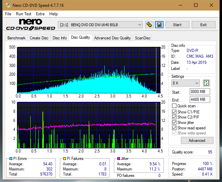Disable Show read speed checkbox

(x=174, y=128)
